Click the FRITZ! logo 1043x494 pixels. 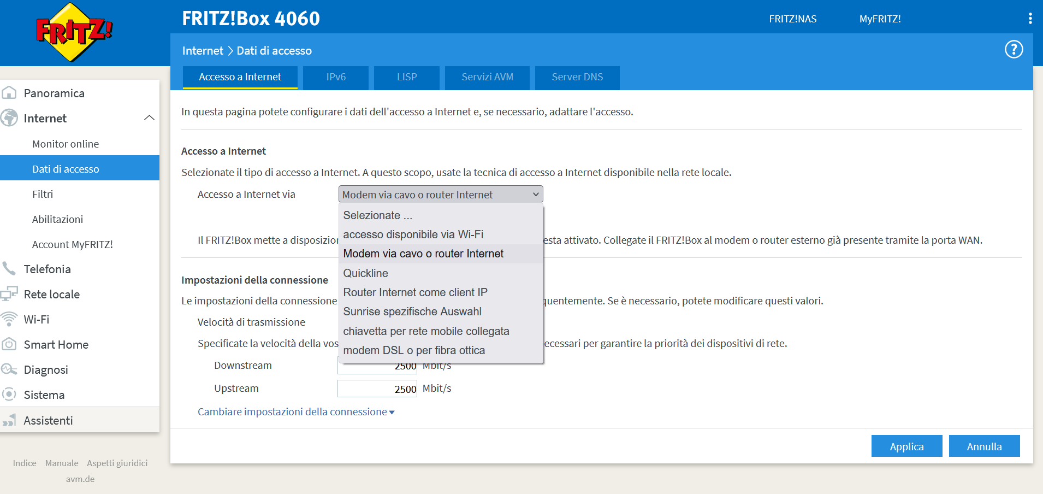click(x=74, y=32)
